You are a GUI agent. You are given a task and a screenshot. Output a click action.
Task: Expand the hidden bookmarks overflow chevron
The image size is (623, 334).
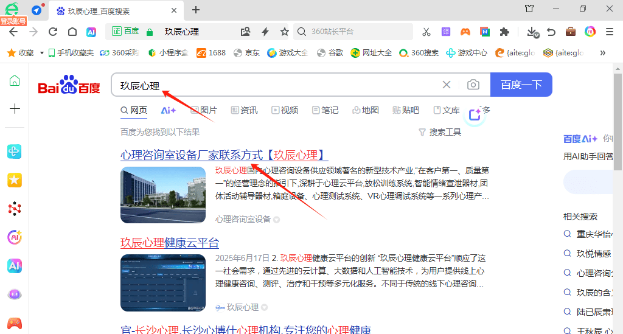click(602, 53)
